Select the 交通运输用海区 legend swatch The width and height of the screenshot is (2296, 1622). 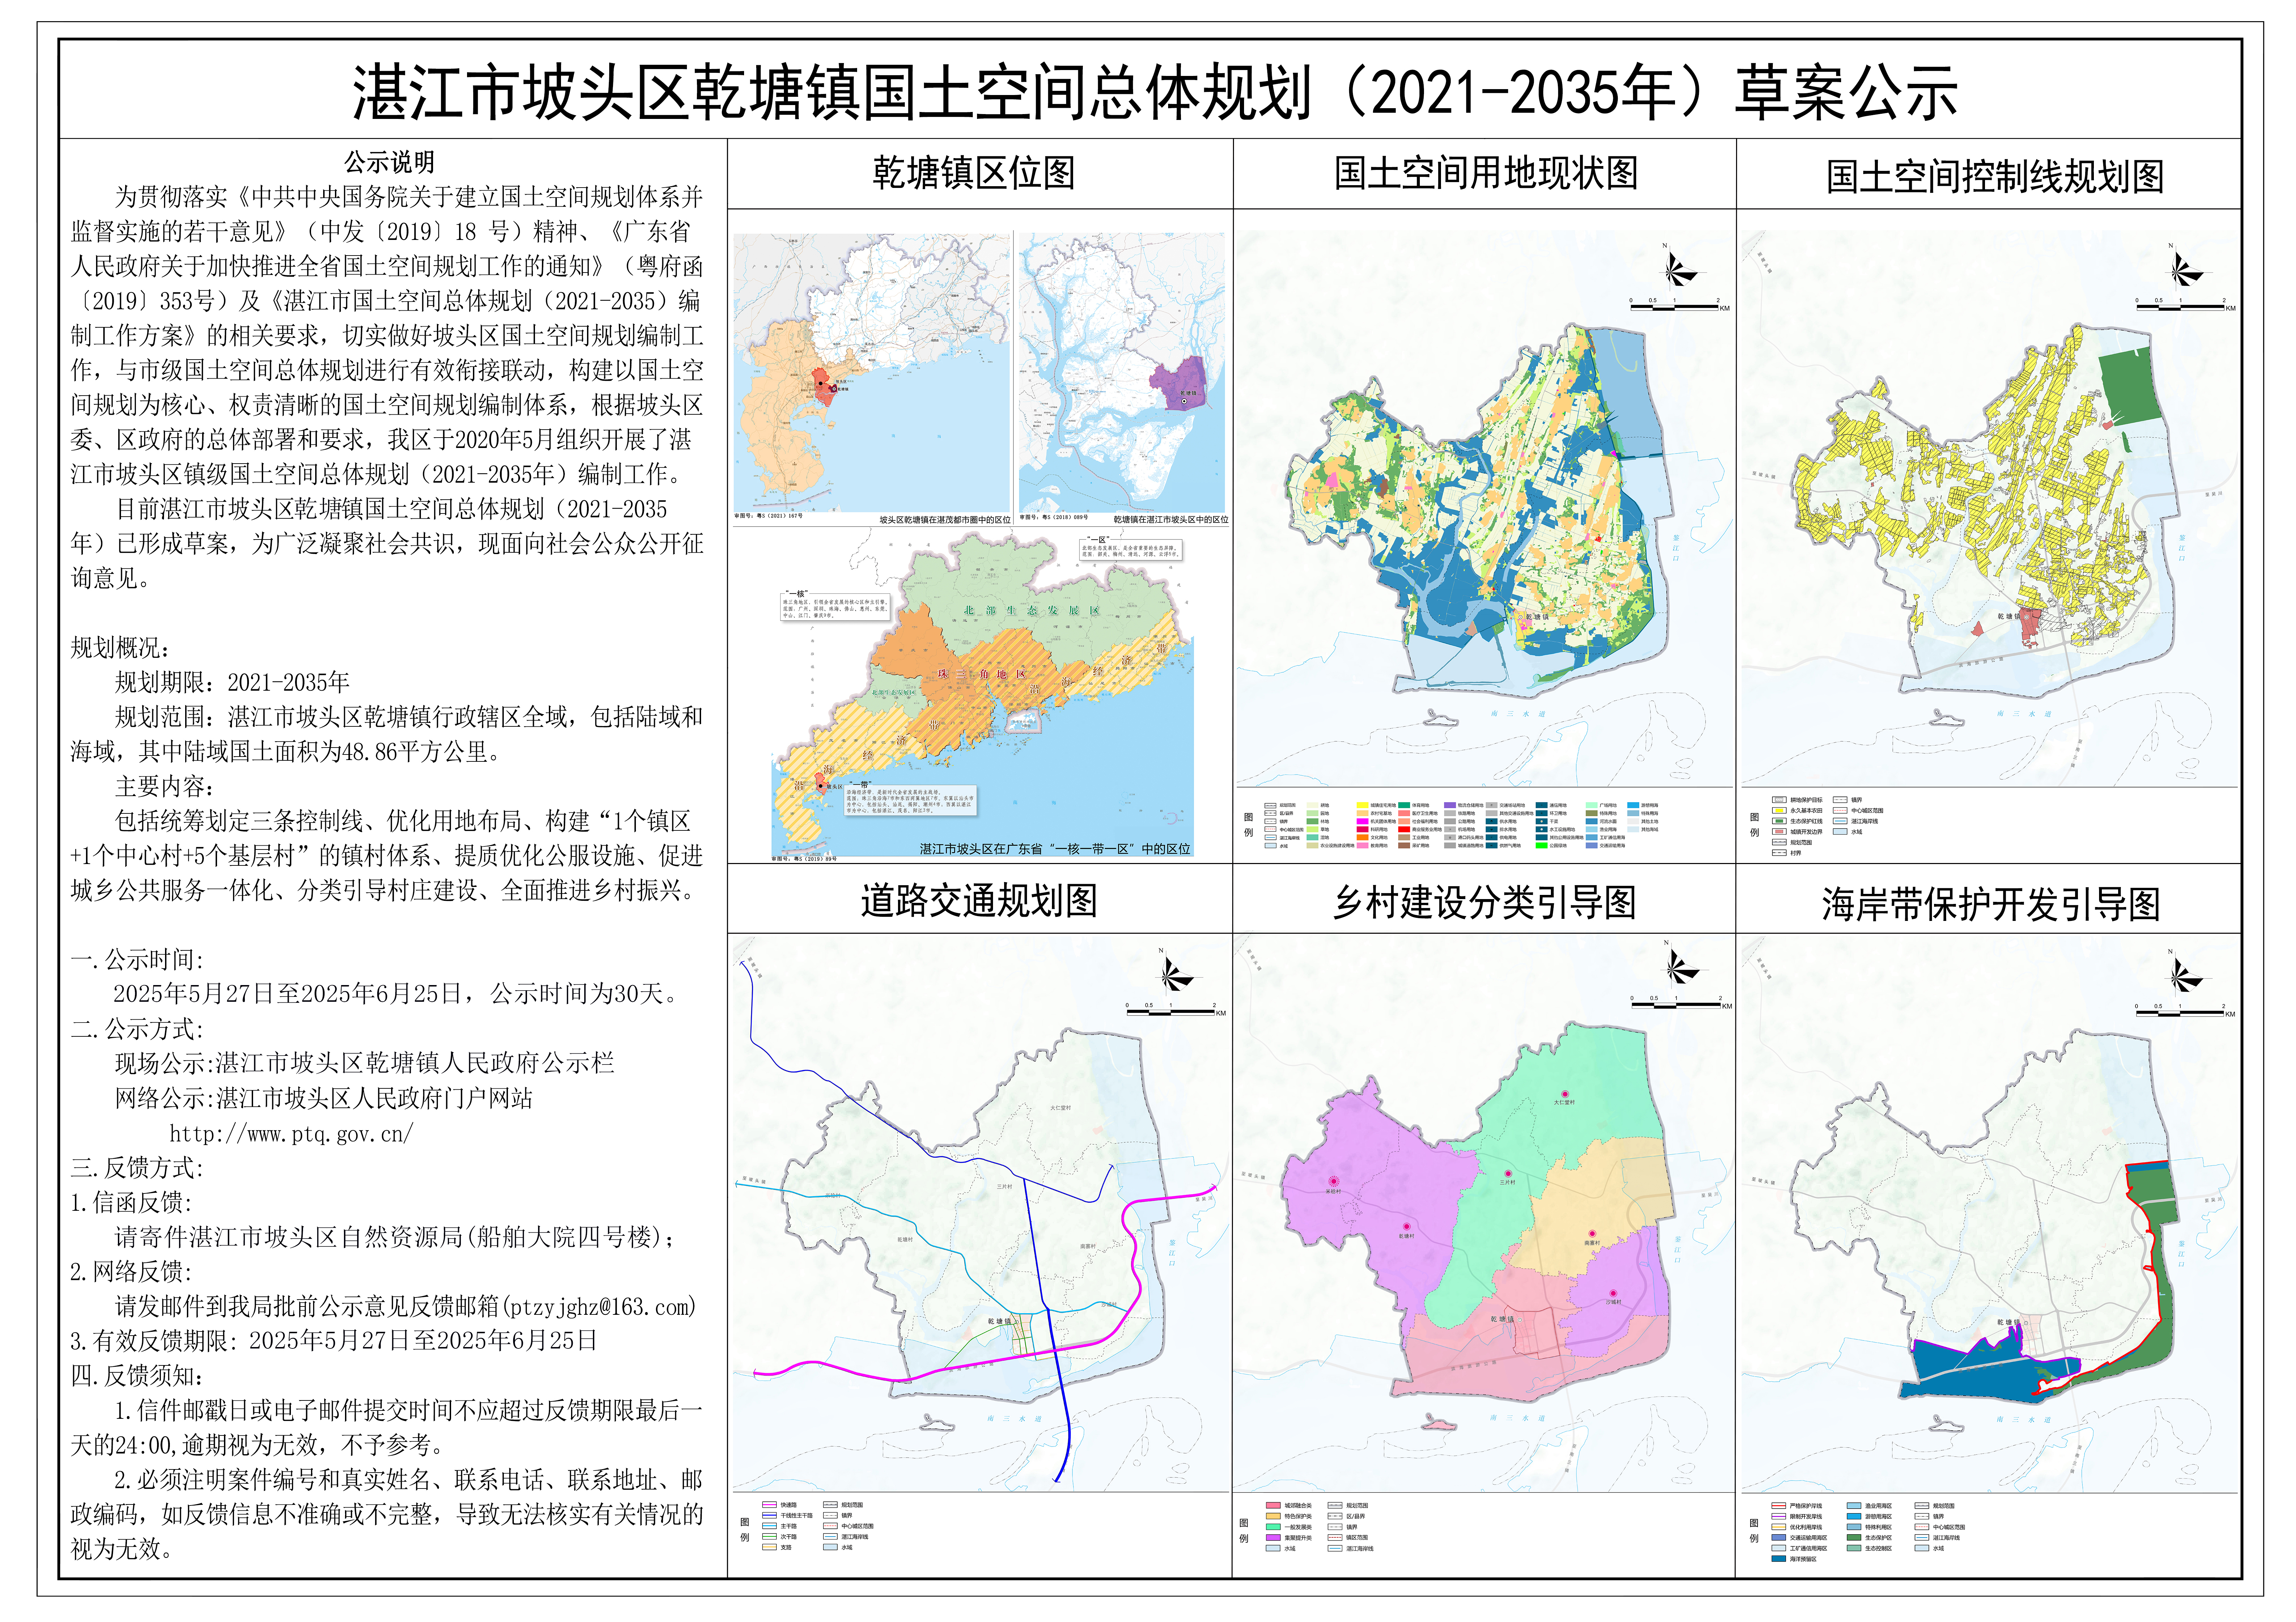pos(1779,1537)
